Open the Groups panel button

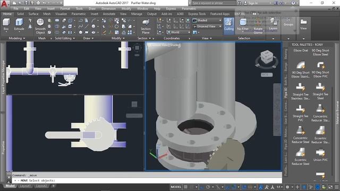pyautogui.click(x=288, y=22)
